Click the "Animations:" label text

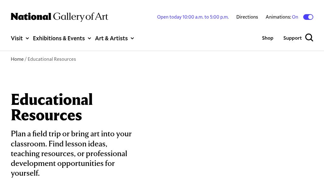tap(278, 17)
